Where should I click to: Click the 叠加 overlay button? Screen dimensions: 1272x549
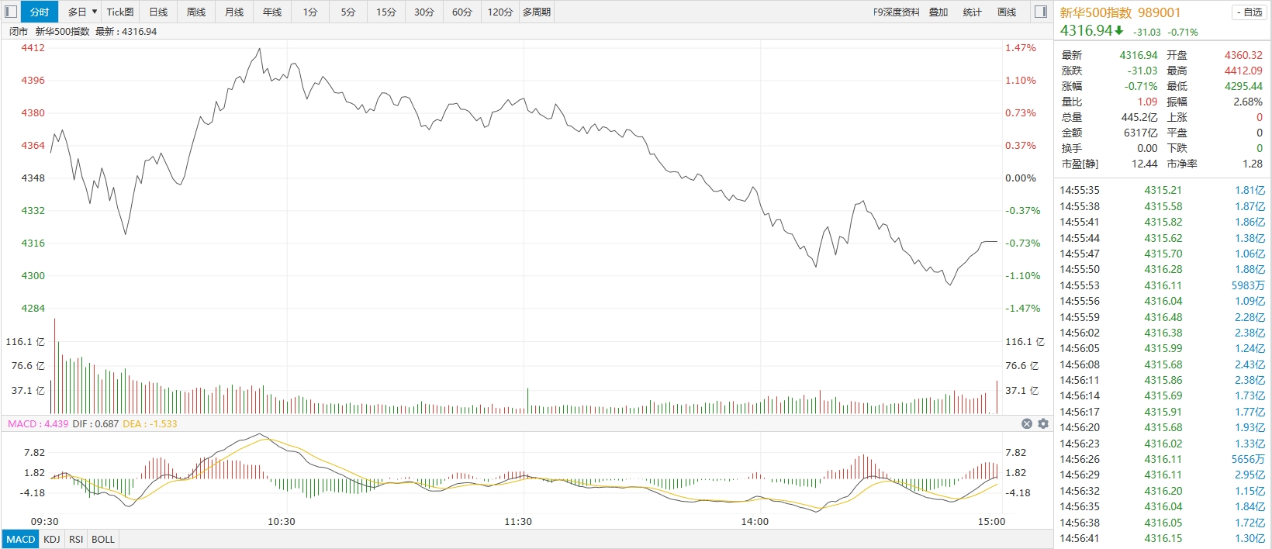938,12
